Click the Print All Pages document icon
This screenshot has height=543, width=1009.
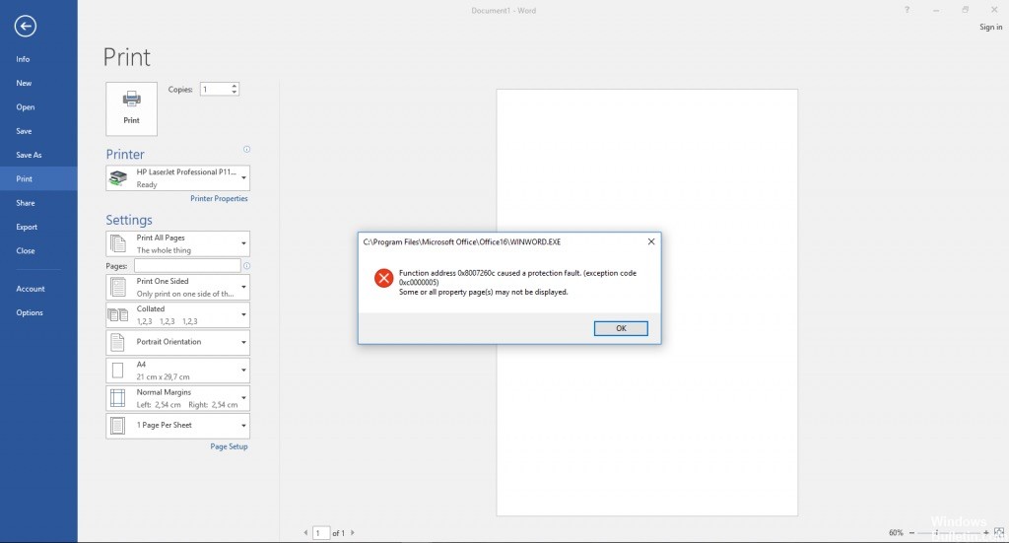118,243
